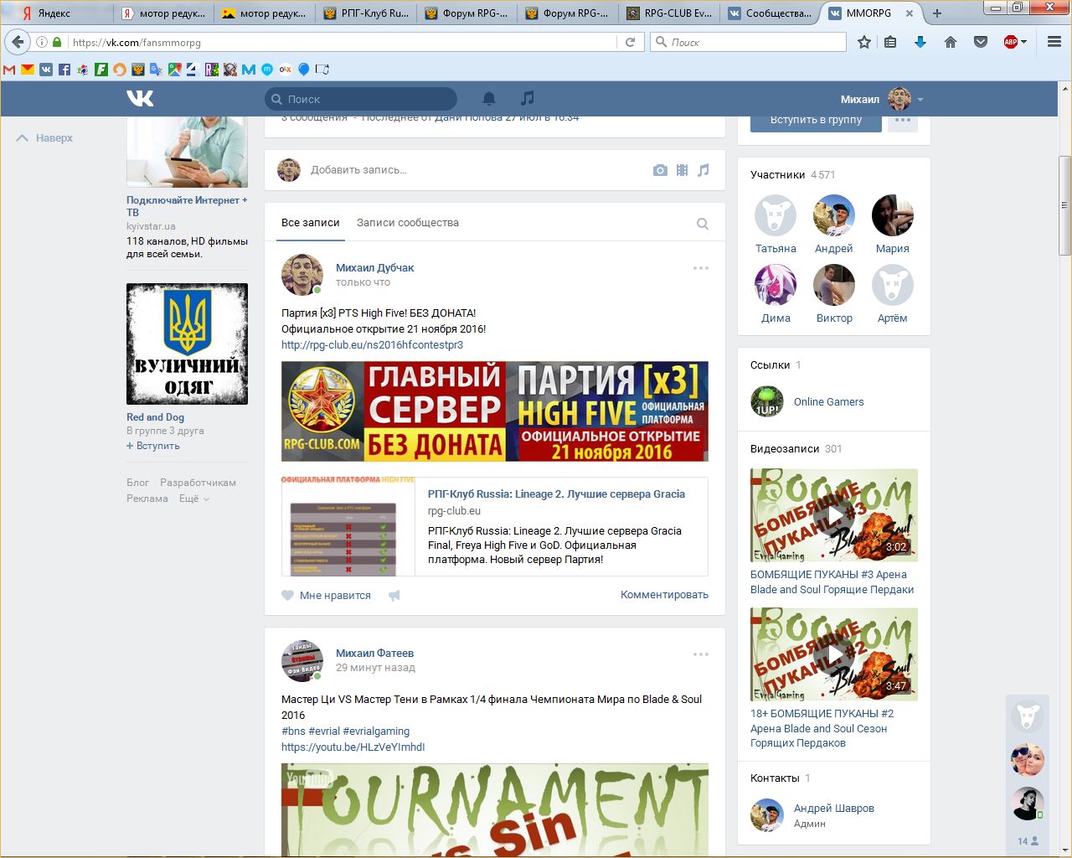1072x858 pixels.
Task: Switch to the Сообщества browser tab
Action: pos(769,13)
